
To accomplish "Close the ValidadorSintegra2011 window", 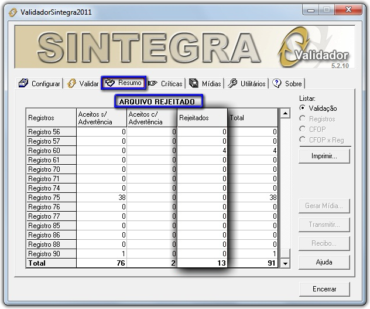I will pyautogui.click(x=348, y=10).
